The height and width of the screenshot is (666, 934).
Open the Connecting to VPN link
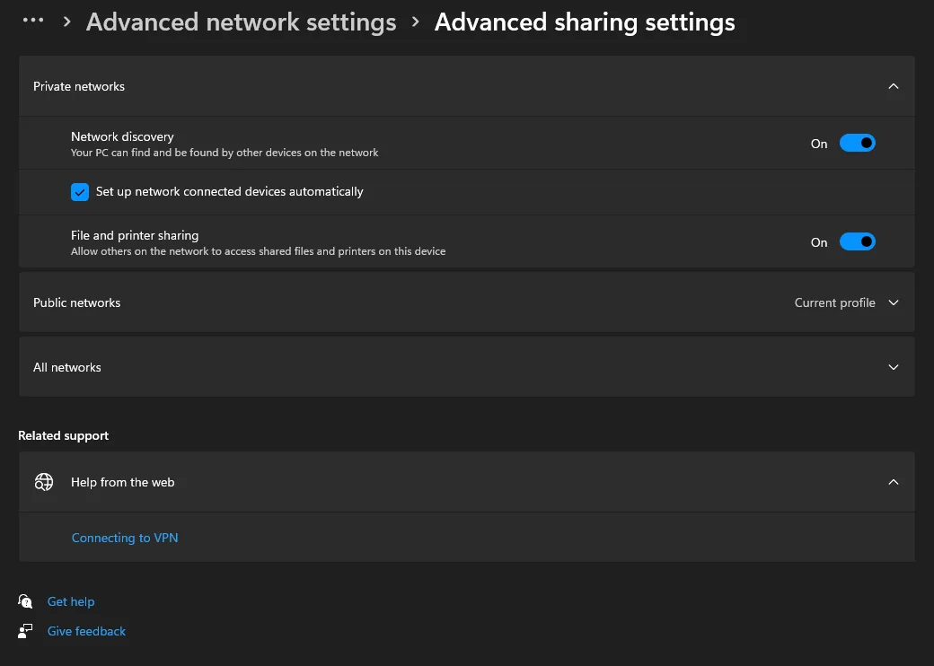[x=125, y=538]
